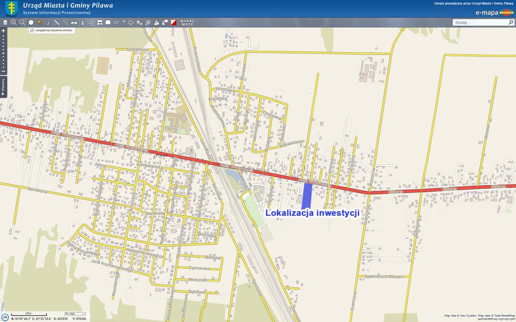This screenshot has width=516, height=322.
Task: Click the current zoom level slider handle
Action: coord(3,53)
